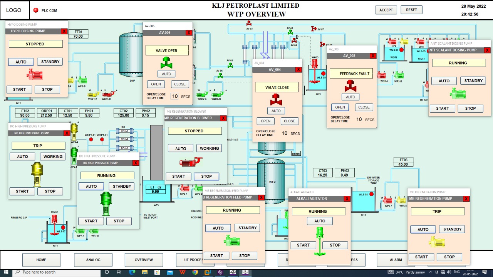This screenshot has width=493, height=277.
Task: Click green pump icon in running RO High Pressure Pump popup
Action: click(x=106, y=204)
